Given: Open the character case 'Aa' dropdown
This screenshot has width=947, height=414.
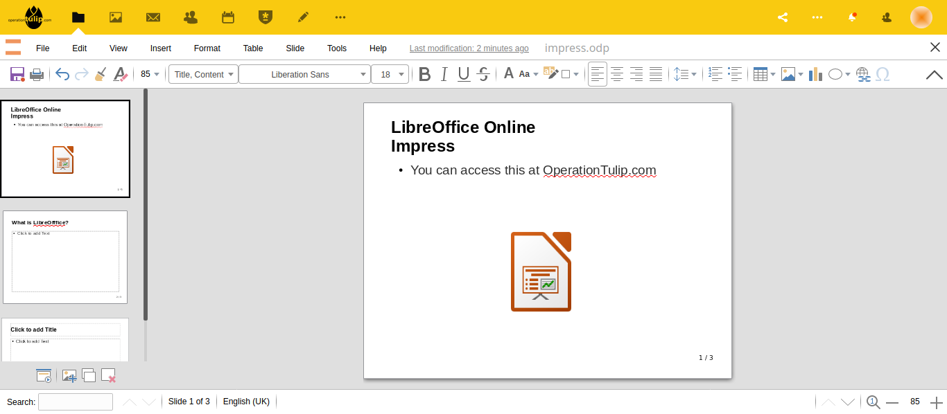Looking at the screenshot, I should point(528,74).
